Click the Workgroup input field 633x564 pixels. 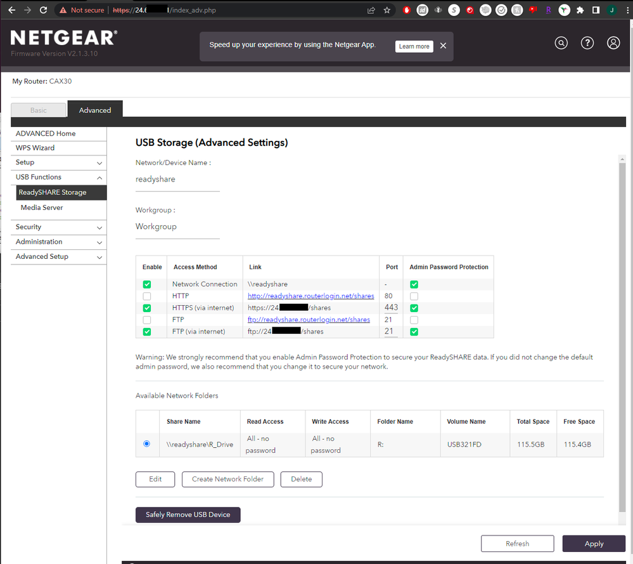(177, 227)
